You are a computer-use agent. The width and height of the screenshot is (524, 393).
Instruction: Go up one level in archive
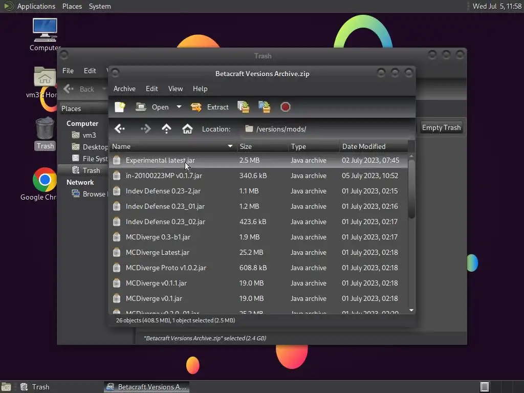tap(166, 128)
